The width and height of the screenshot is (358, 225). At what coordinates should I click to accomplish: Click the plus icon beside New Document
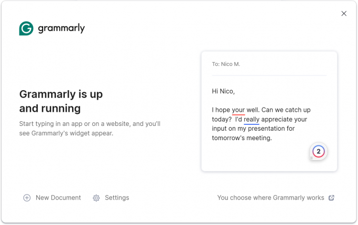pyautogui.click(x=27, y=198)
